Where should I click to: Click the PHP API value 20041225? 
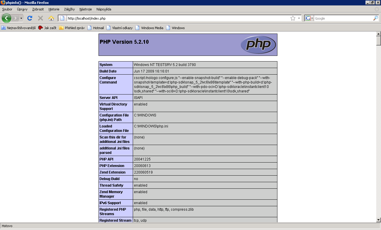[x=142, y=159]
